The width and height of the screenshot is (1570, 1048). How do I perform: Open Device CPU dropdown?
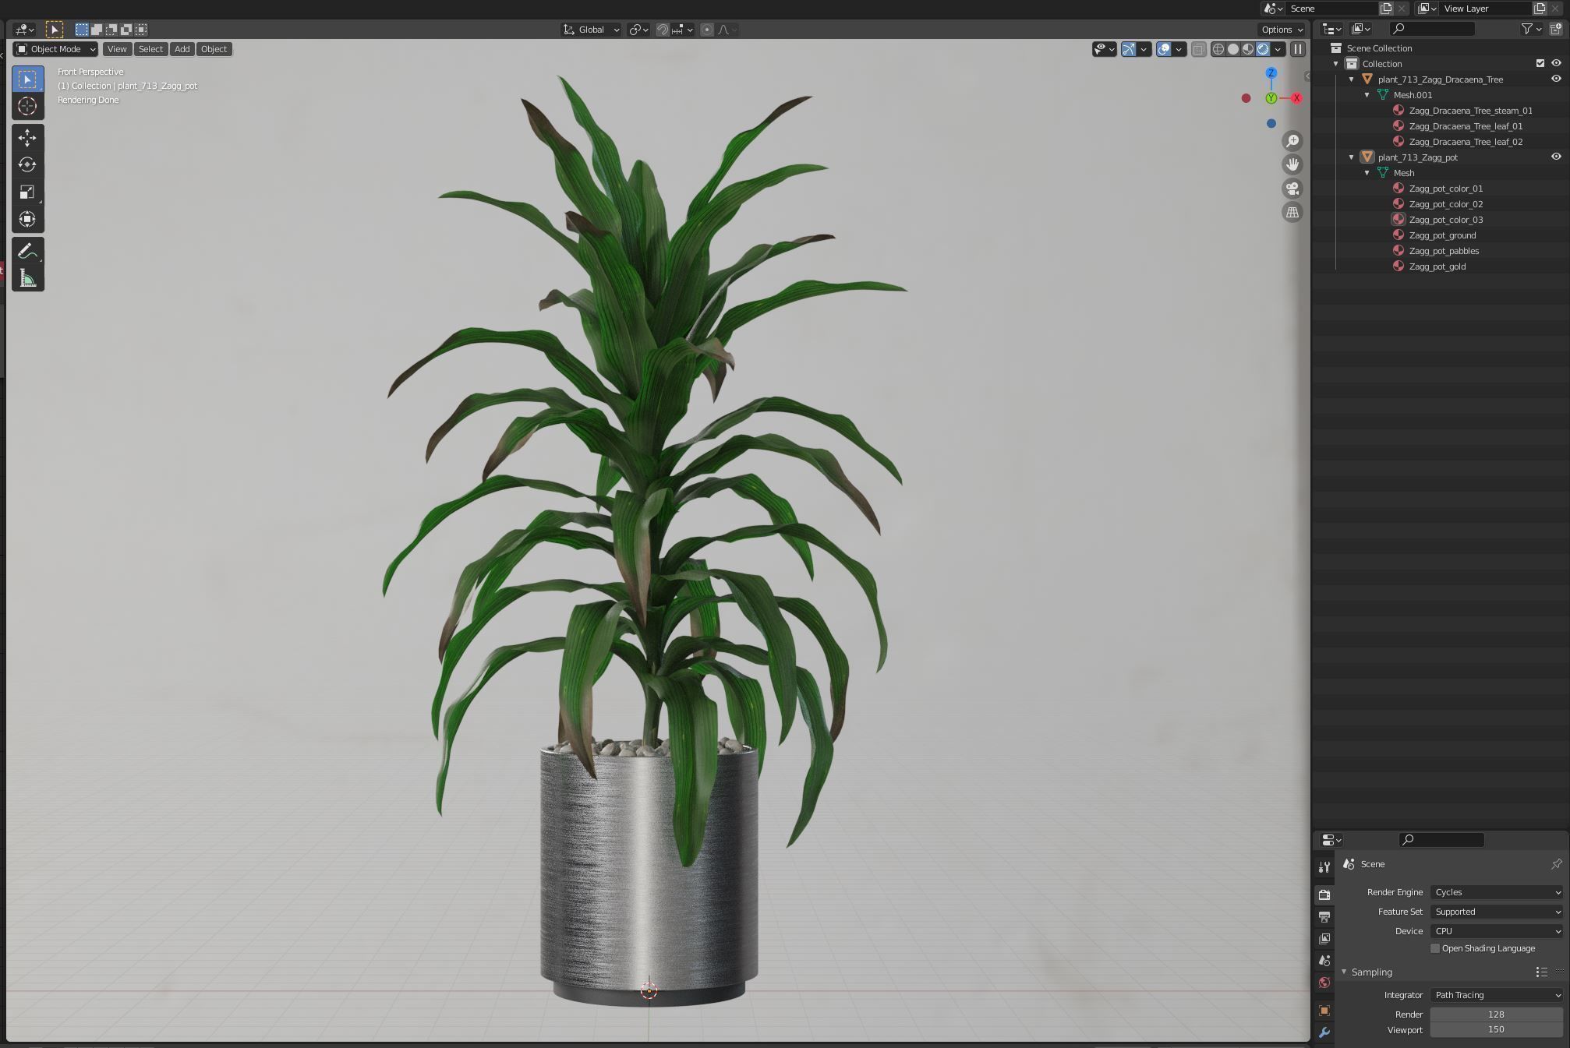point(1497,931)
